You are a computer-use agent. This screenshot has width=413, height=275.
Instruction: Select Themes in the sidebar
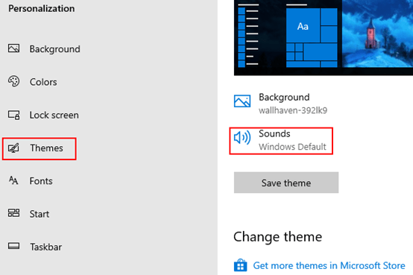coord(40,148)
